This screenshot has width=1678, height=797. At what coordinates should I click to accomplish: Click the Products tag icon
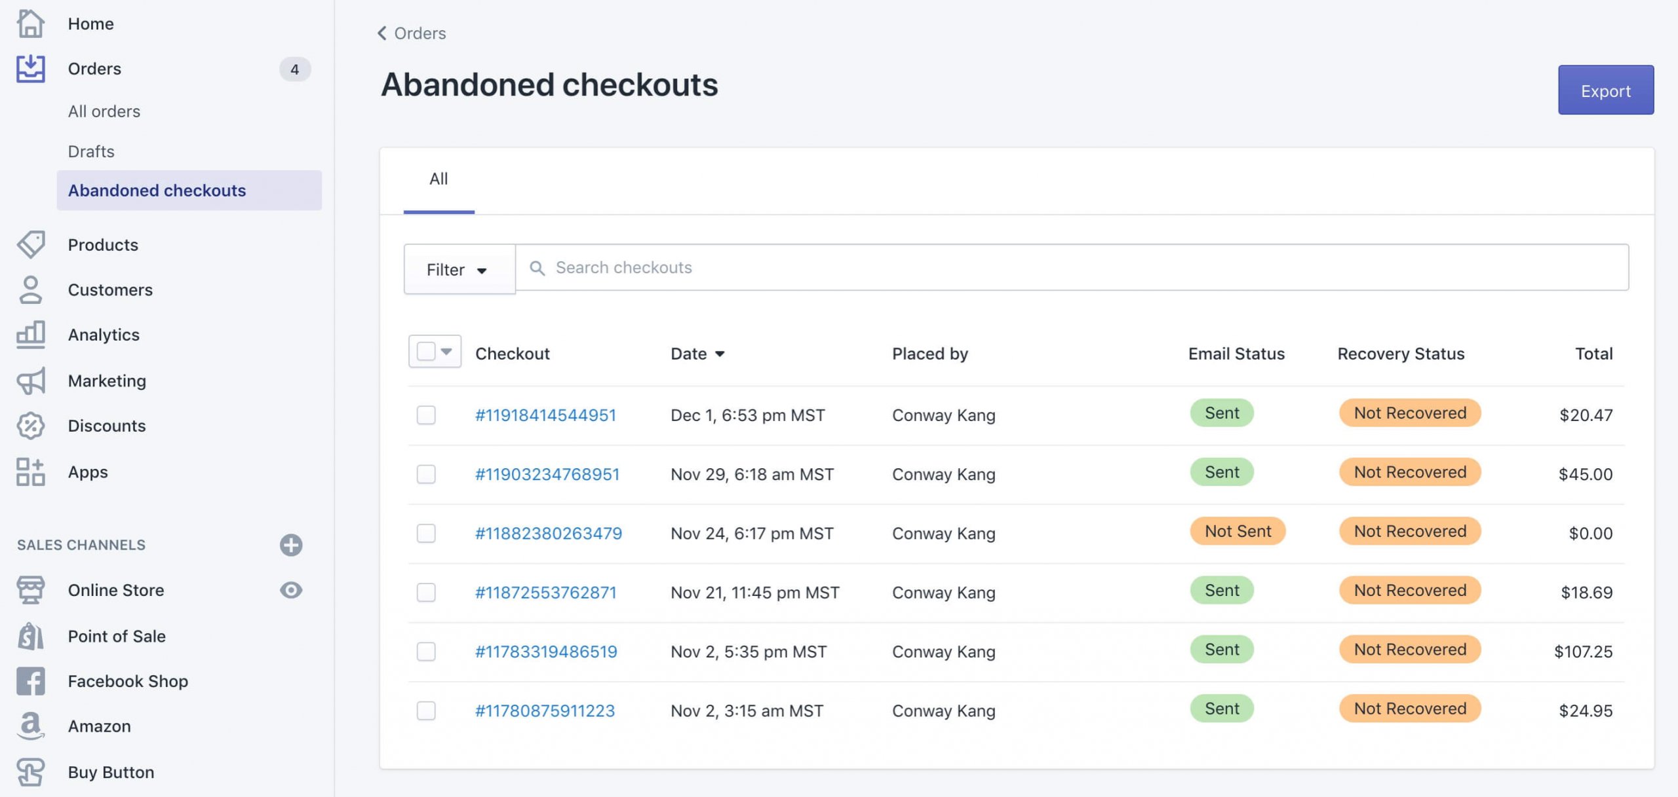tap(30, 244)
